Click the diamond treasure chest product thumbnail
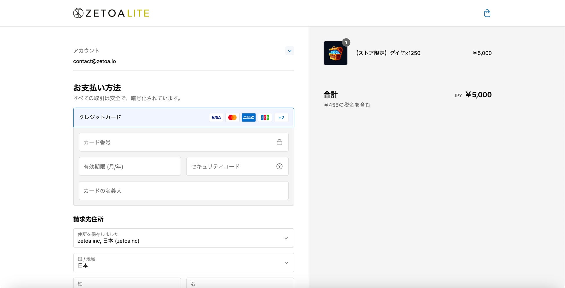 (336, 53)
